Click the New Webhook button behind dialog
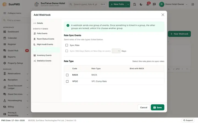 tap(179, 34)
